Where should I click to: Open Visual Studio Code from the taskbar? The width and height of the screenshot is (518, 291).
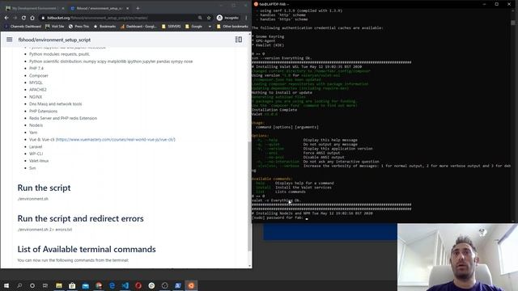point(125,285)
